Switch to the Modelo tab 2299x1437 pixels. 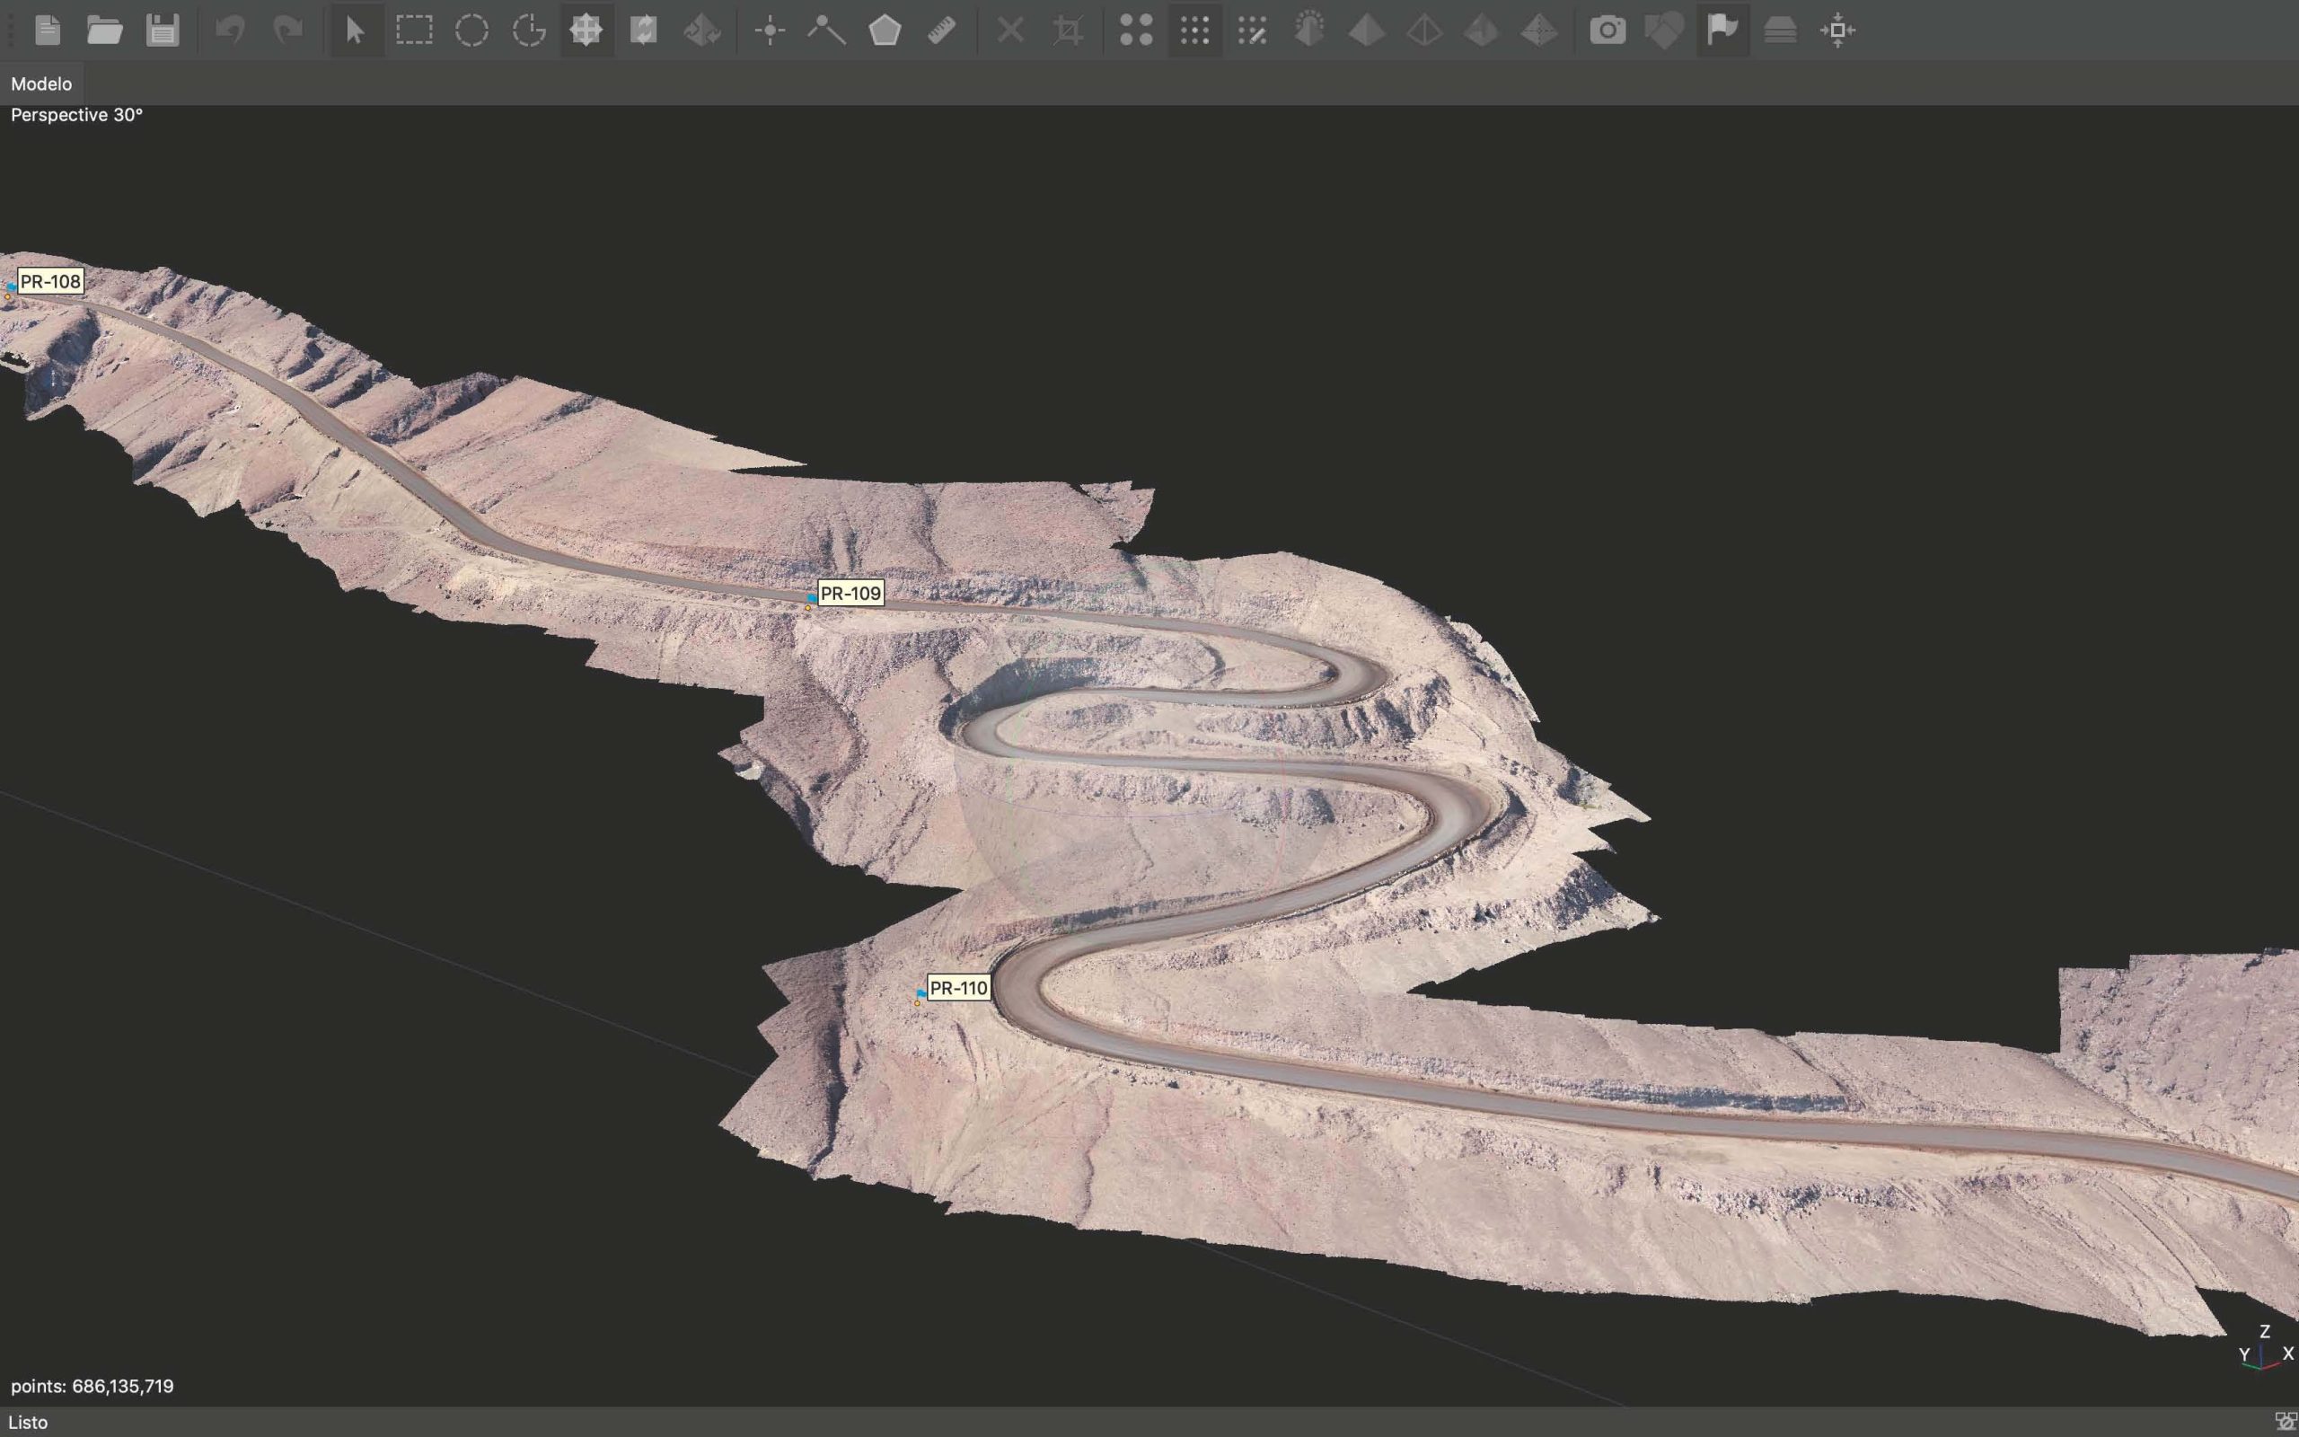point(40,84)
